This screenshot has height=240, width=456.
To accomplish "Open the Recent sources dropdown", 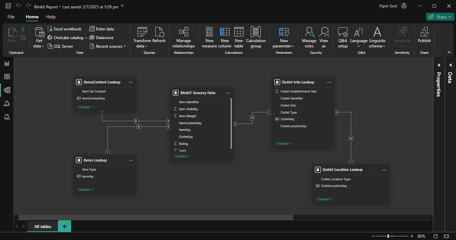I will click(x=108, y=46).
